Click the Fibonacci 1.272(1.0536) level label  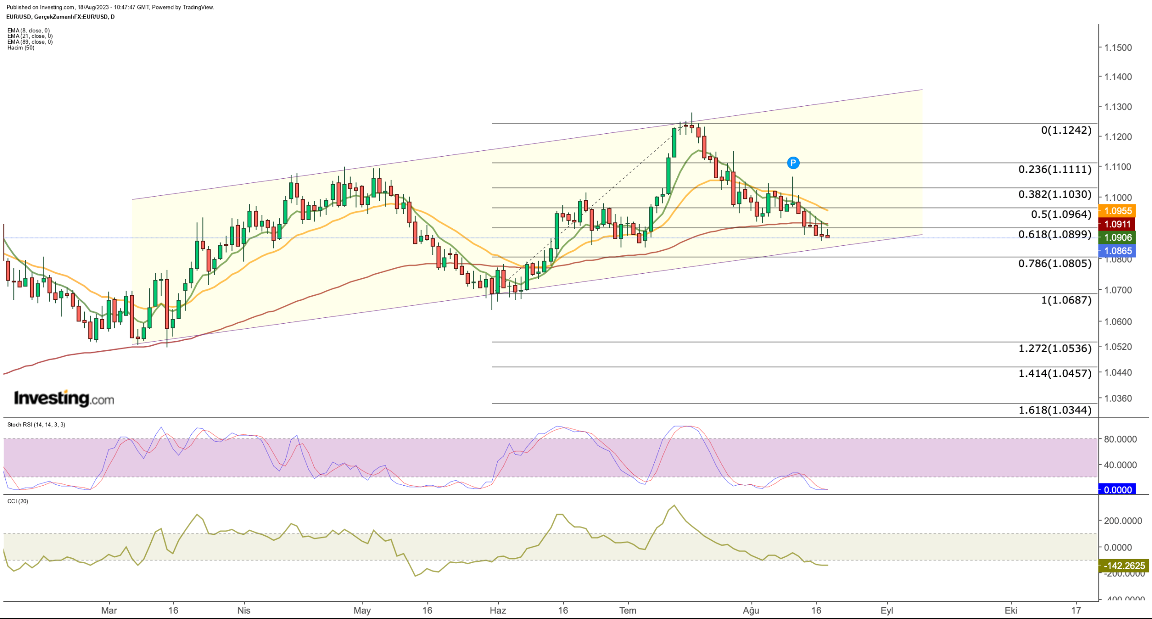pos(1055,348)
